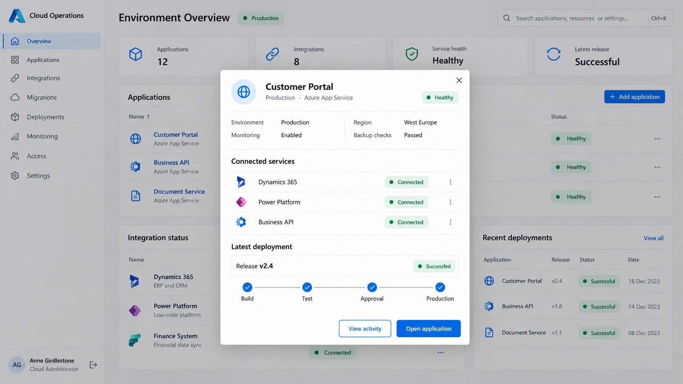Open more options for Finance System integration
This screenshot has width=683, height=384.
pyautogui.click(x=440, y=353)
